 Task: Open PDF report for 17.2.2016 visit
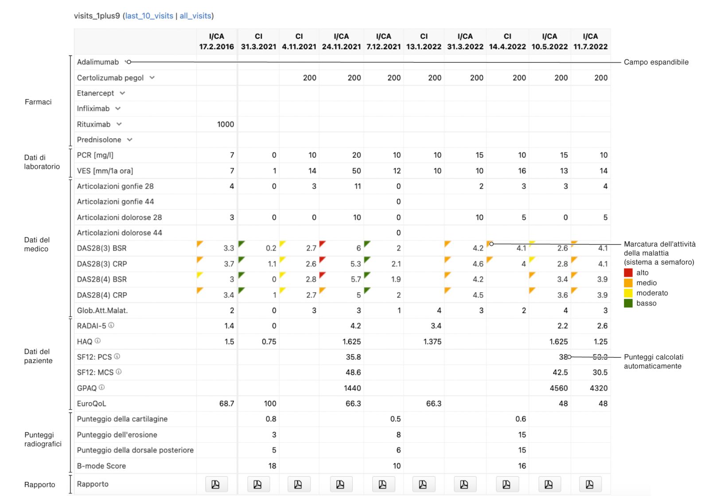pos(216,484)
